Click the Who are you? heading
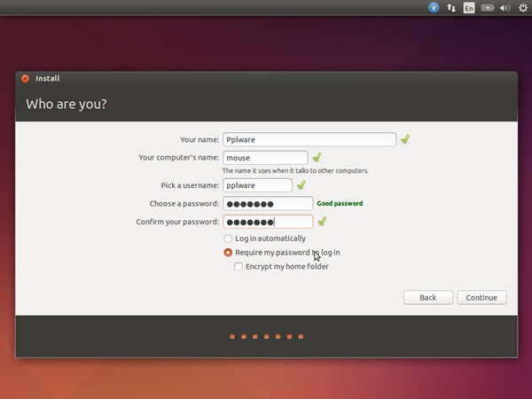This screenshot has height=399, width=532. point(66,104)
